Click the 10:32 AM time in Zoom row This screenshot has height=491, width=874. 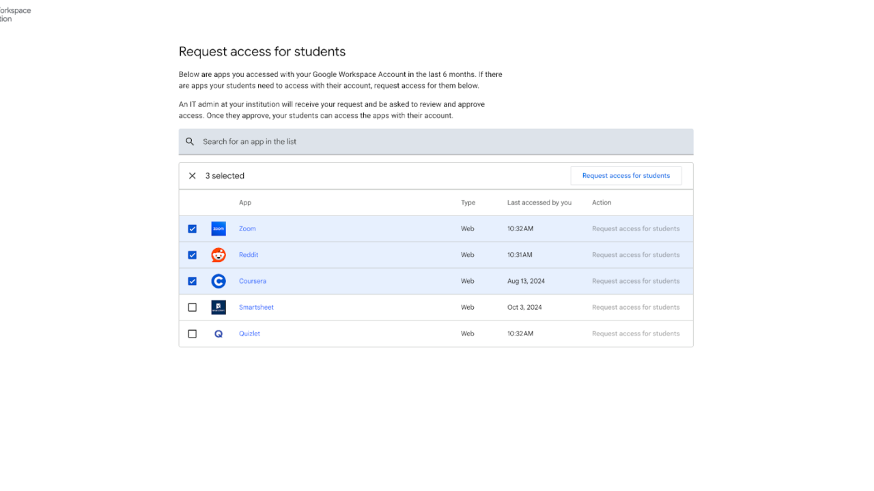pyautogui.click(x=520, y=229)
